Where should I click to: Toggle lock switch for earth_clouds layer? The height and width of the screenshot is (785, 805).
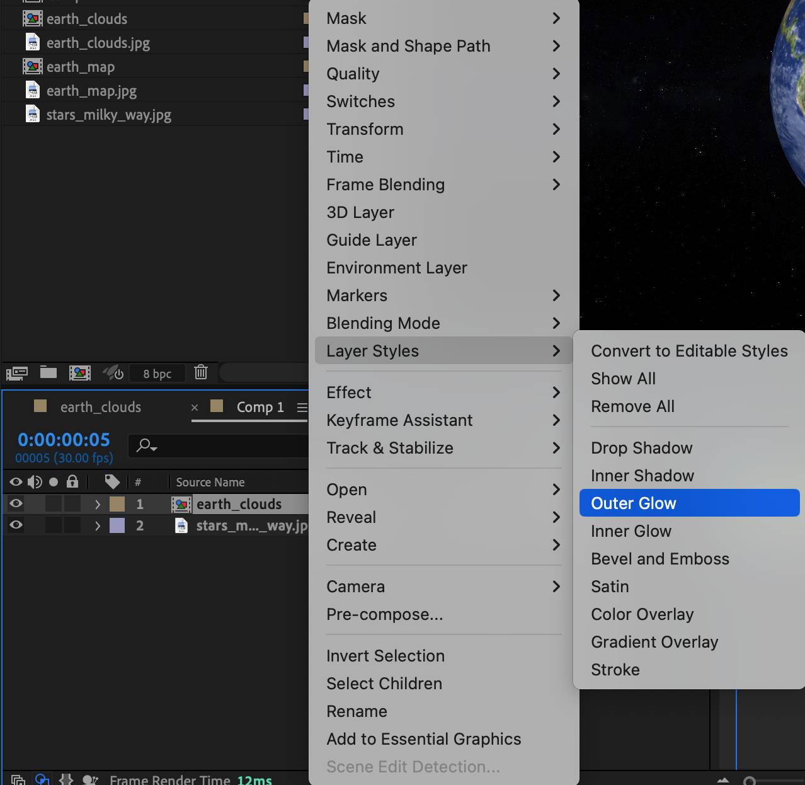click(x=72, y=503)
